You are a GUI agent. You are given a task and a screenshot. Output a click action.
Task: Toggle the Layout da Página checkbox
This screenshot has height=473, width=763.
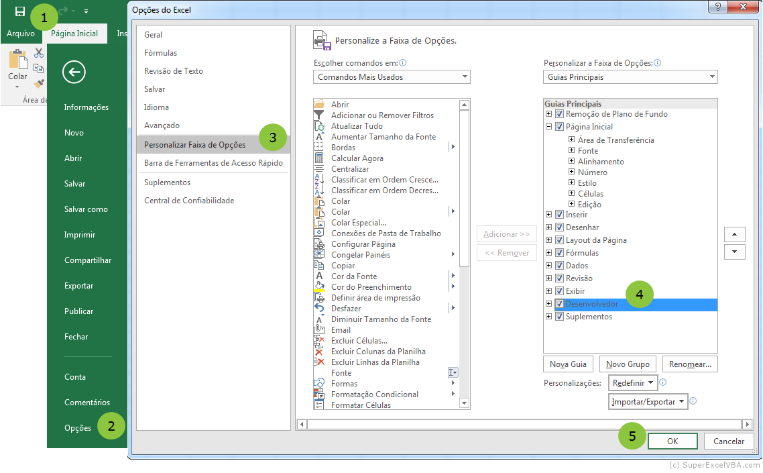tap(560, 240)
